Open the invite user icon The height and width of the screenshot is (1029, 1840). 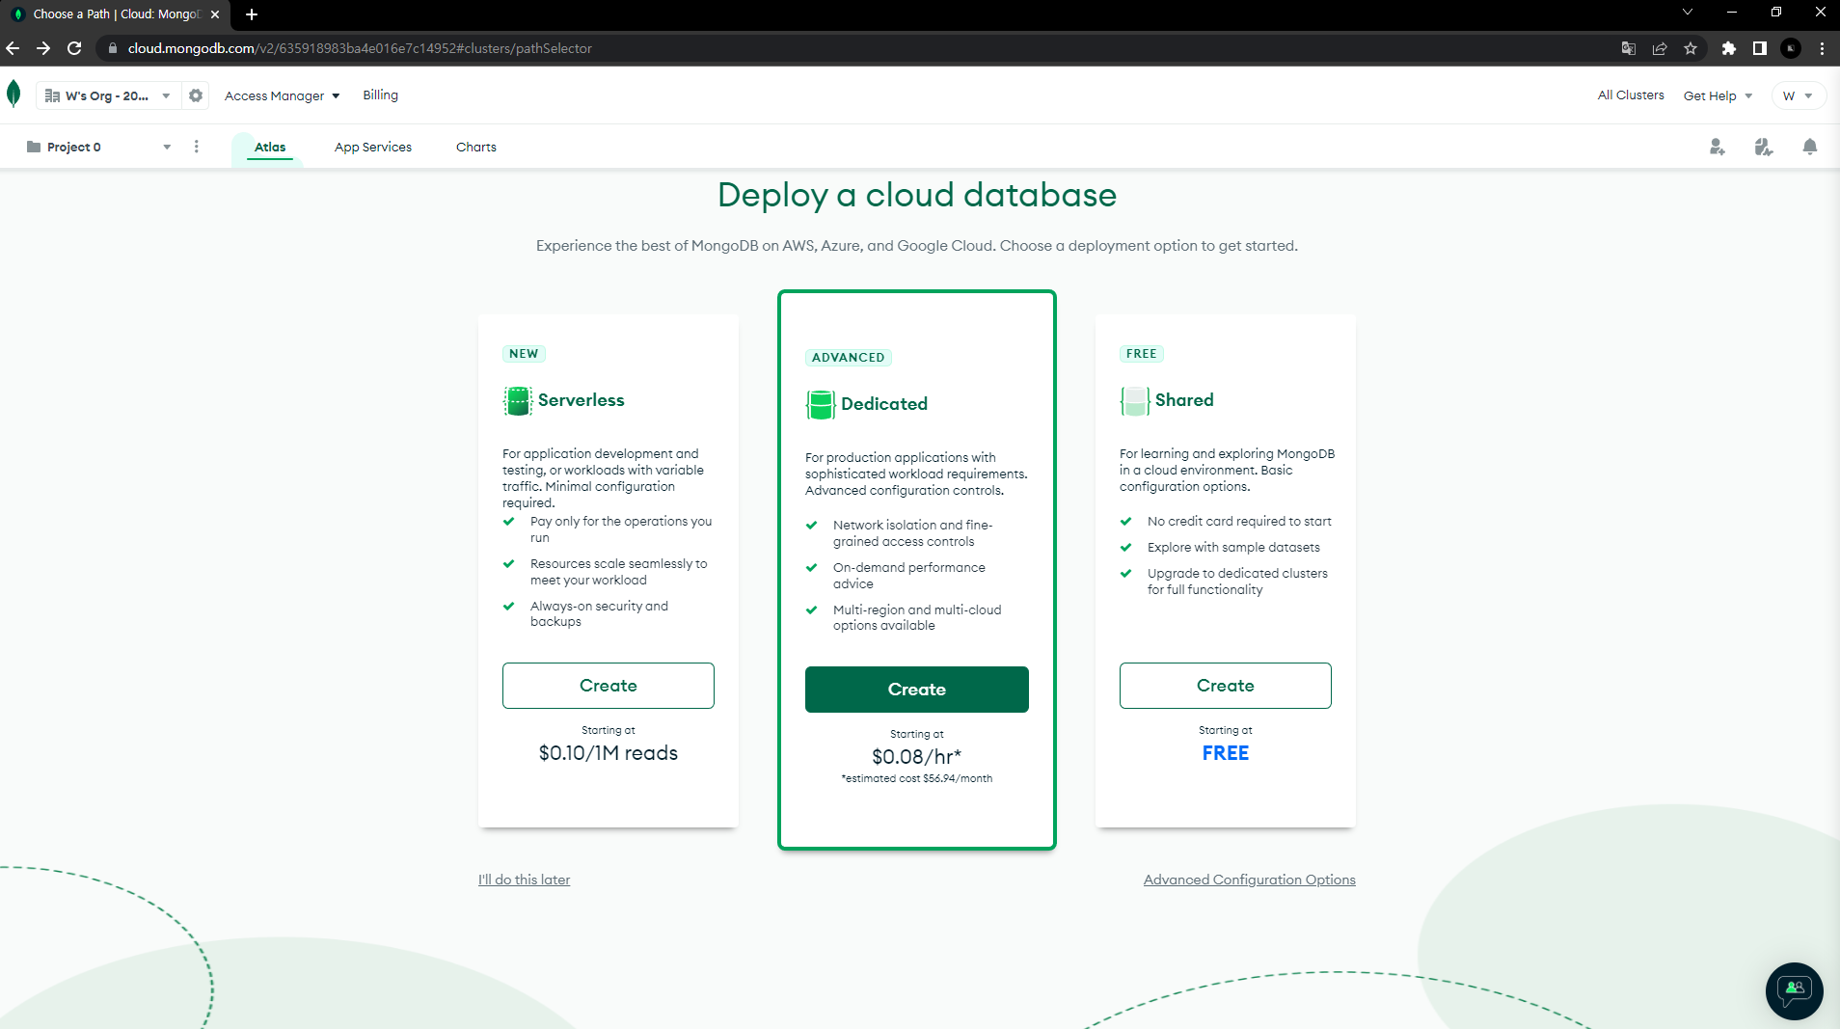(1718, 147)
